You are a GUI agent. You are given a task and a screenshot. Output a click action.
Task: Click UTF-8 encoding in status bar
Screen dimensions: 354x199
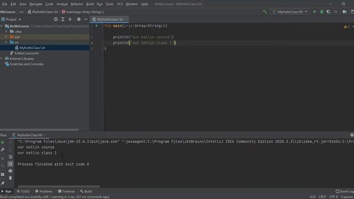(x=334, y=197)
